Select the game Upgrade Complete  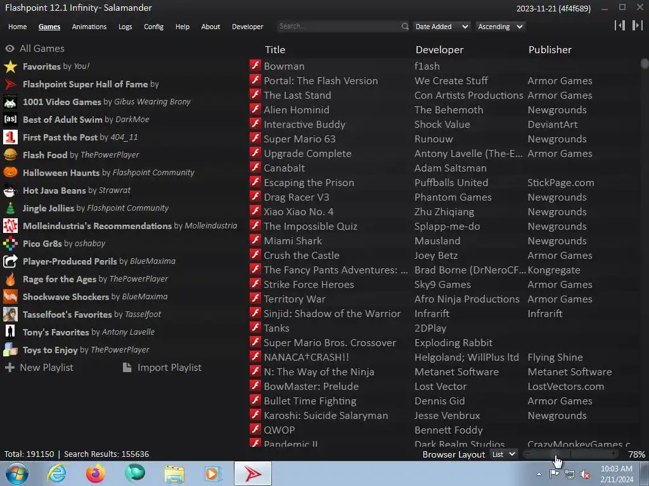click(x=445, y=153)
